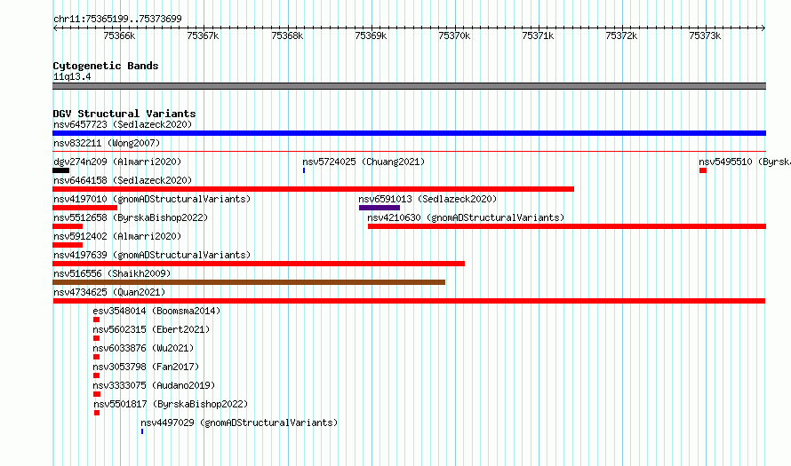This screenshot has height=466, width=791.
Task: Click the nsv5724025 (Chuang2021) label
Action: (x=364, y=162)
